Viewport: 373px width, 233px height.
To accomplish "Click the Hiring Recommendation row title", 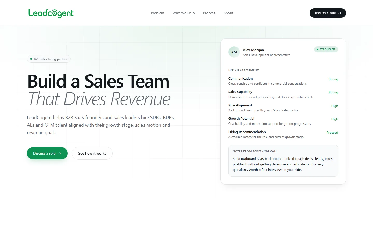I will click(247, 132).
